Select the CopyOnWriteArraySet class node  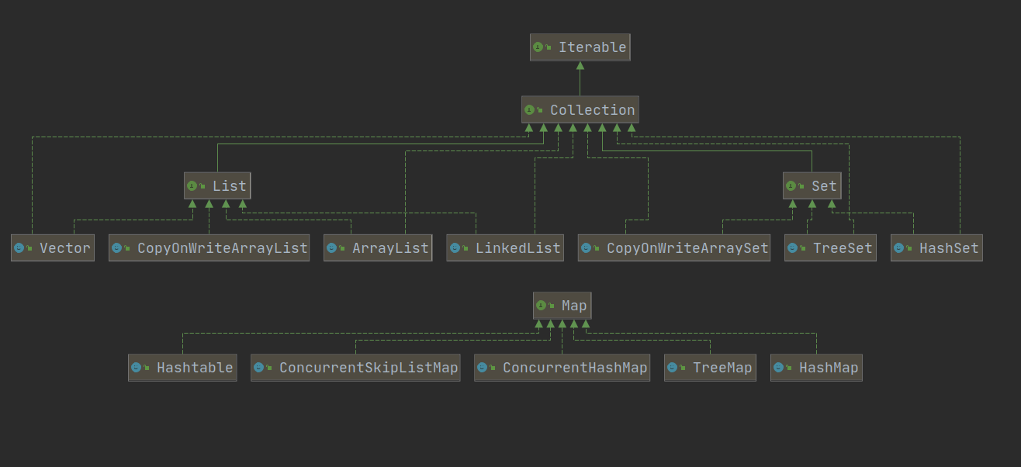[673, 248]
